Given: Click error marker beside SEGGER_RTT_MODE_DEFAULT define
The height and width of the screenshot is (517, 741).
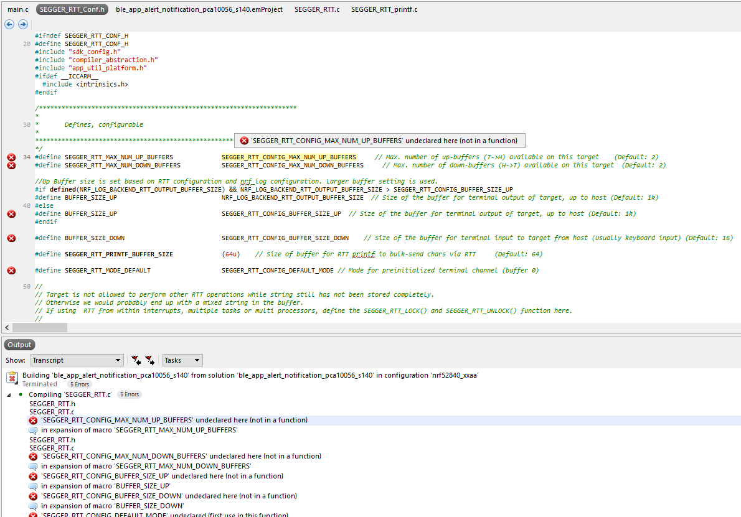Looking at the screenshot, I should click(11, 271).
